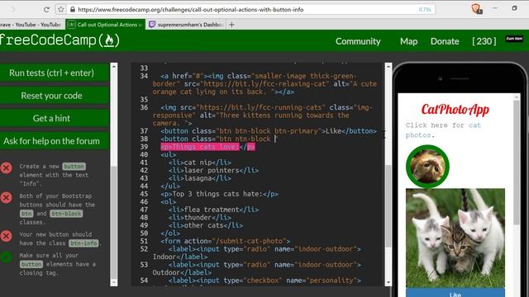Screen dimensions: 529x297
Task: Click the URL in the address bar
Action: [x=191, y=9]
